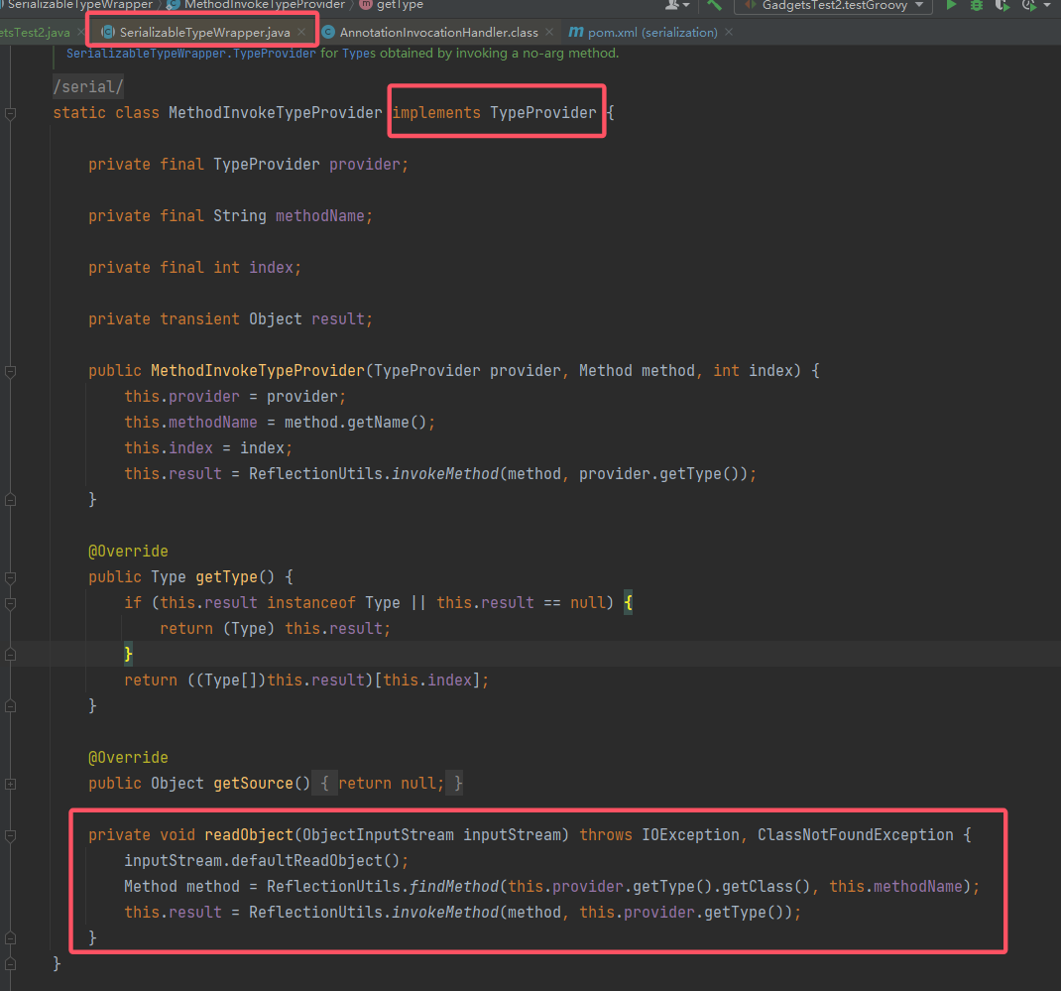Open the SerializableTypeWrapper.TypeProvider doc link
Image resolution: width=1061 pixels, height=991 pixels.
point(190,54)
